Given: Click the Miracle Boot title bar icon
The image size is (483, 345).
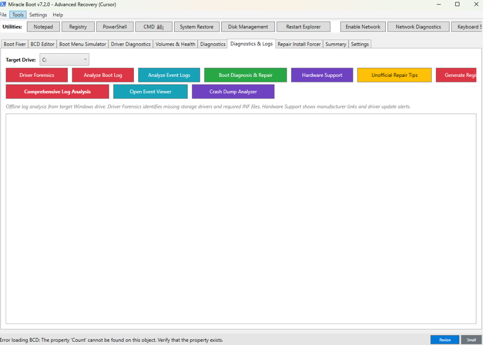Looking at the screenshot, I should pos(4,4).
